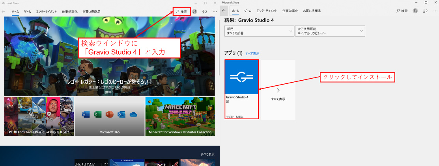Click すべて表示 link in dark bottom section
The height and width of the screenshot is (166, 439).
pyautogui.click(x=208, y=154)
